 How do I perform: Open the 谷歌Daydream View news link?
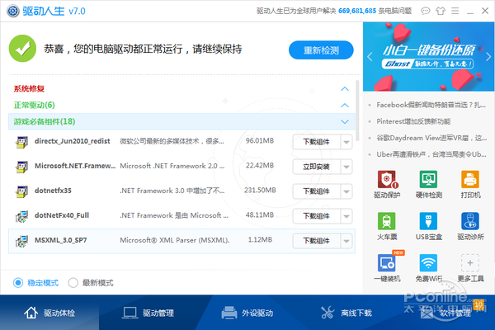point(431,138)
